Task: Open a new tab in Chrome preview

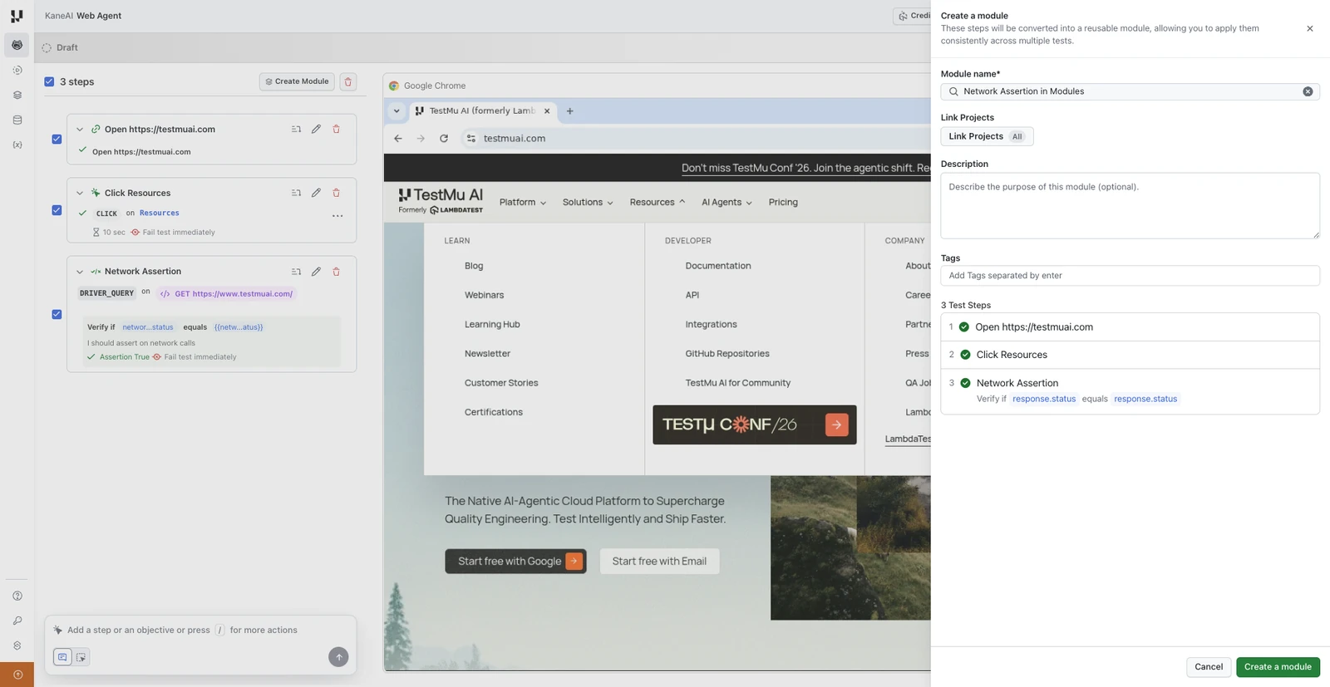Action: 569,111
